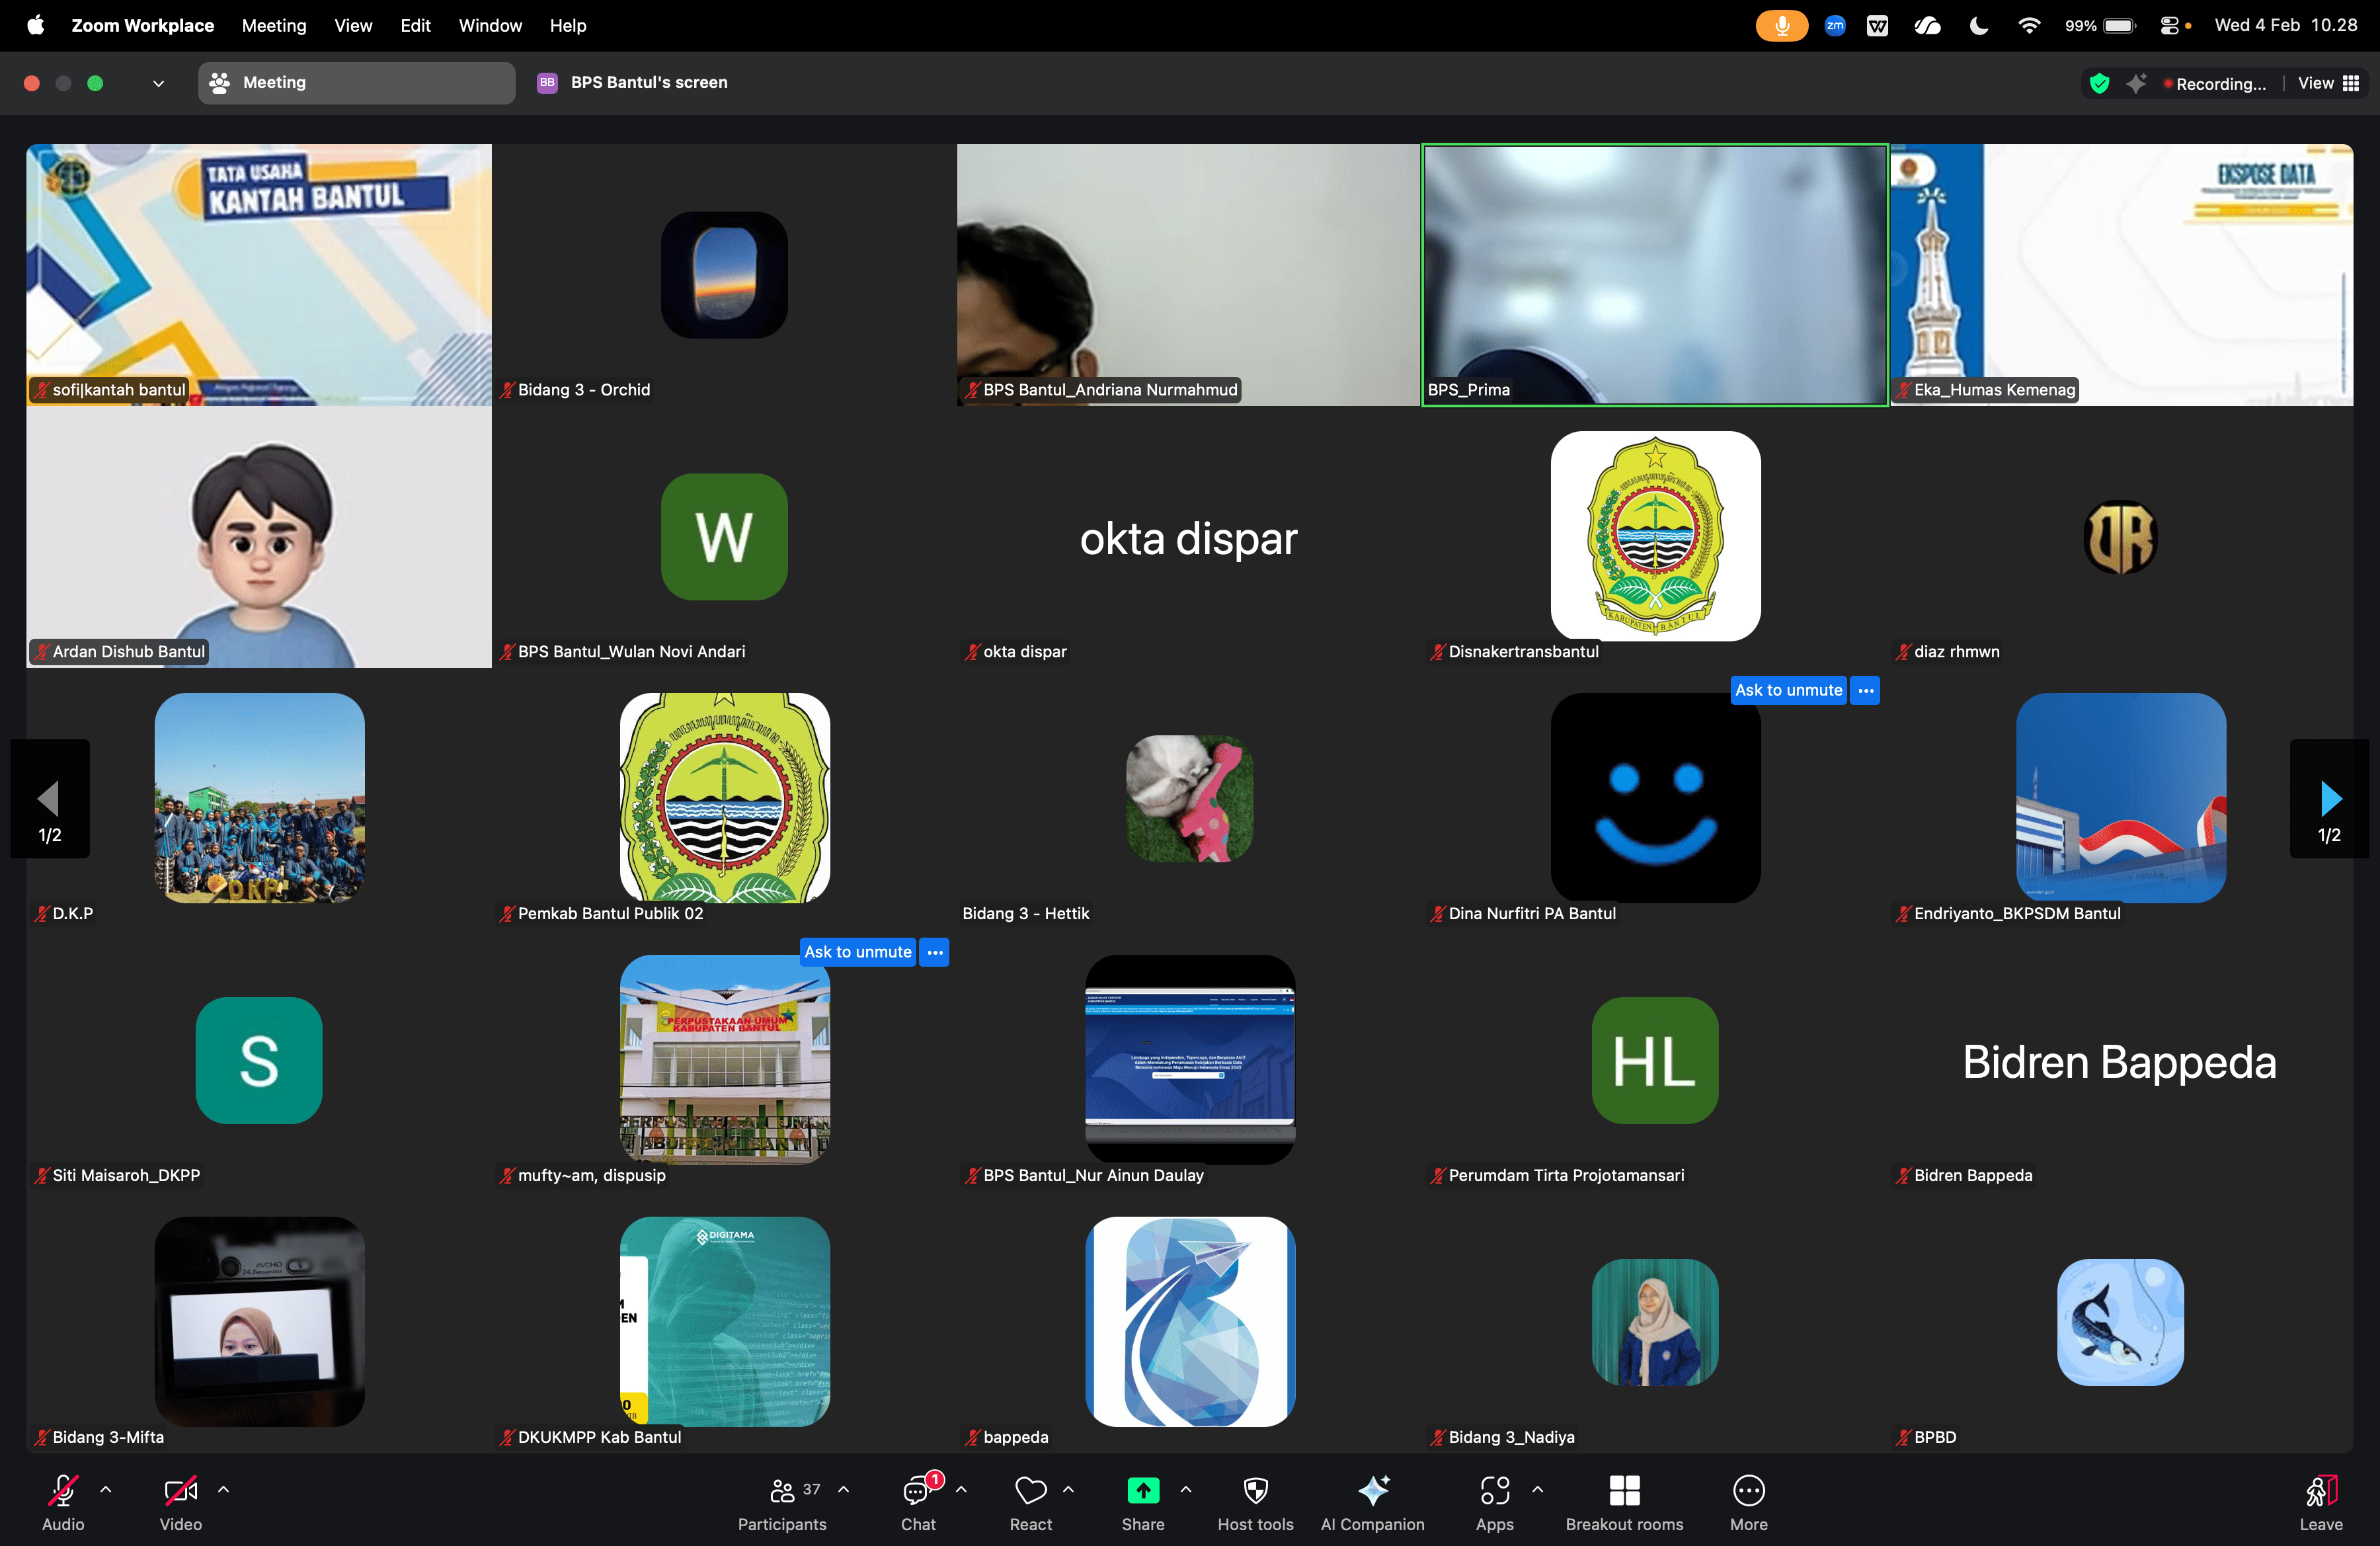
Task: Open the View layout dropdown
Action: coord(2328,83)
